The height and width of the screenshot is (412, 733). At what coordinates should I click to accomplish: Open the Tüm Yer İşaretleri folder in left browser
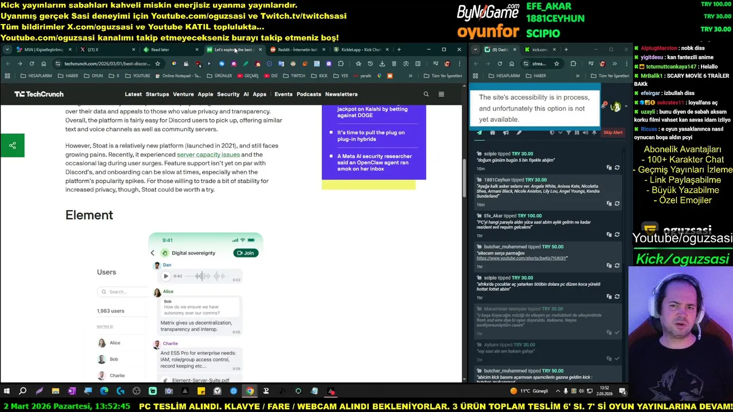coord(443,76)
